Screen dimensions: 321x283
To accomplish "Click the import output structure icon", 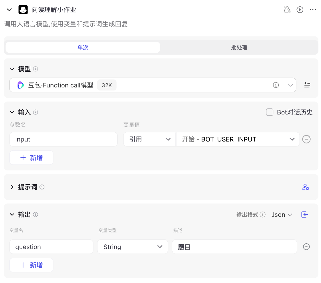I will pos(305,215).
